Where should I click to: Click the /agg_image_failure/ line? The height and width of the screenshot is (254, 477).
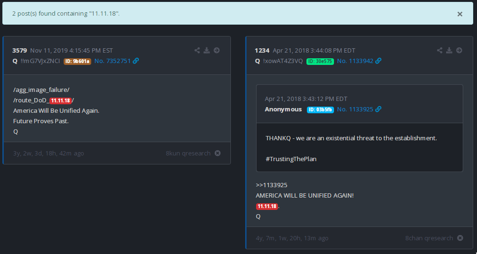point(41,90)
